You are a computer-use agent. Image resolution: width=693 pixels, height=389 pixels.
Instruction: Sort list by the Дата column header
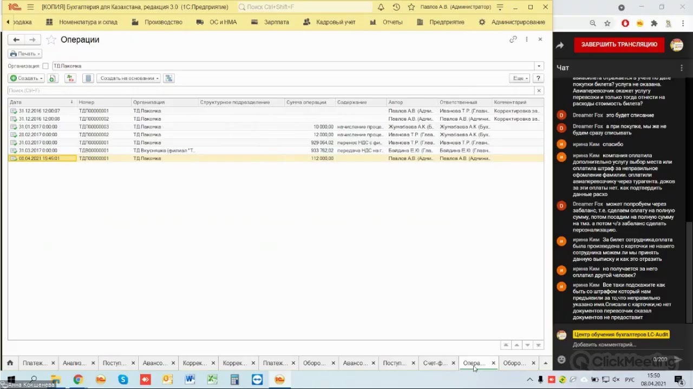(41, 102)
